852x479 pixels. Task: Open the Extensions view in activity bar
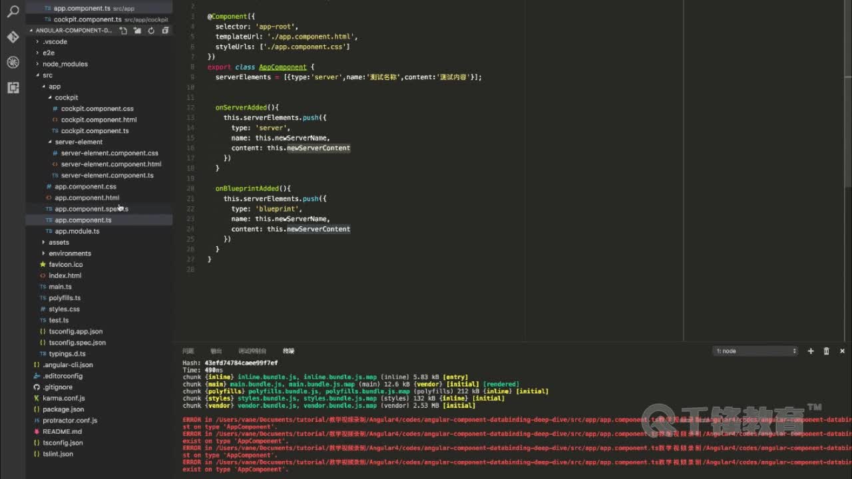coord(13,87)
